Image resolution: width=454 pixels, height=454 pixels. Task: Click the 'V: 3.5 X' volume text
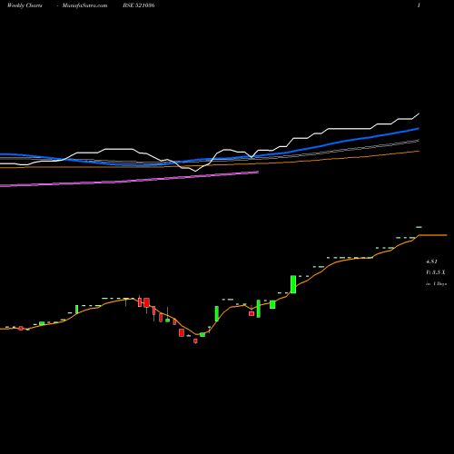436,272
